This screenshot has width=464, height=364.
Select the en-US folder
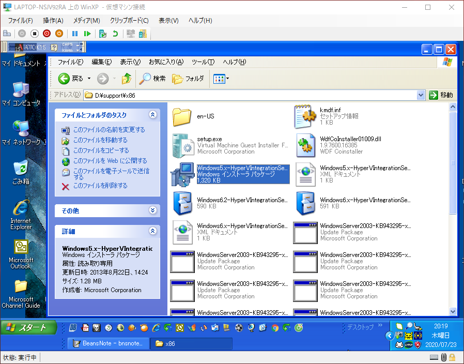point(182,116)
